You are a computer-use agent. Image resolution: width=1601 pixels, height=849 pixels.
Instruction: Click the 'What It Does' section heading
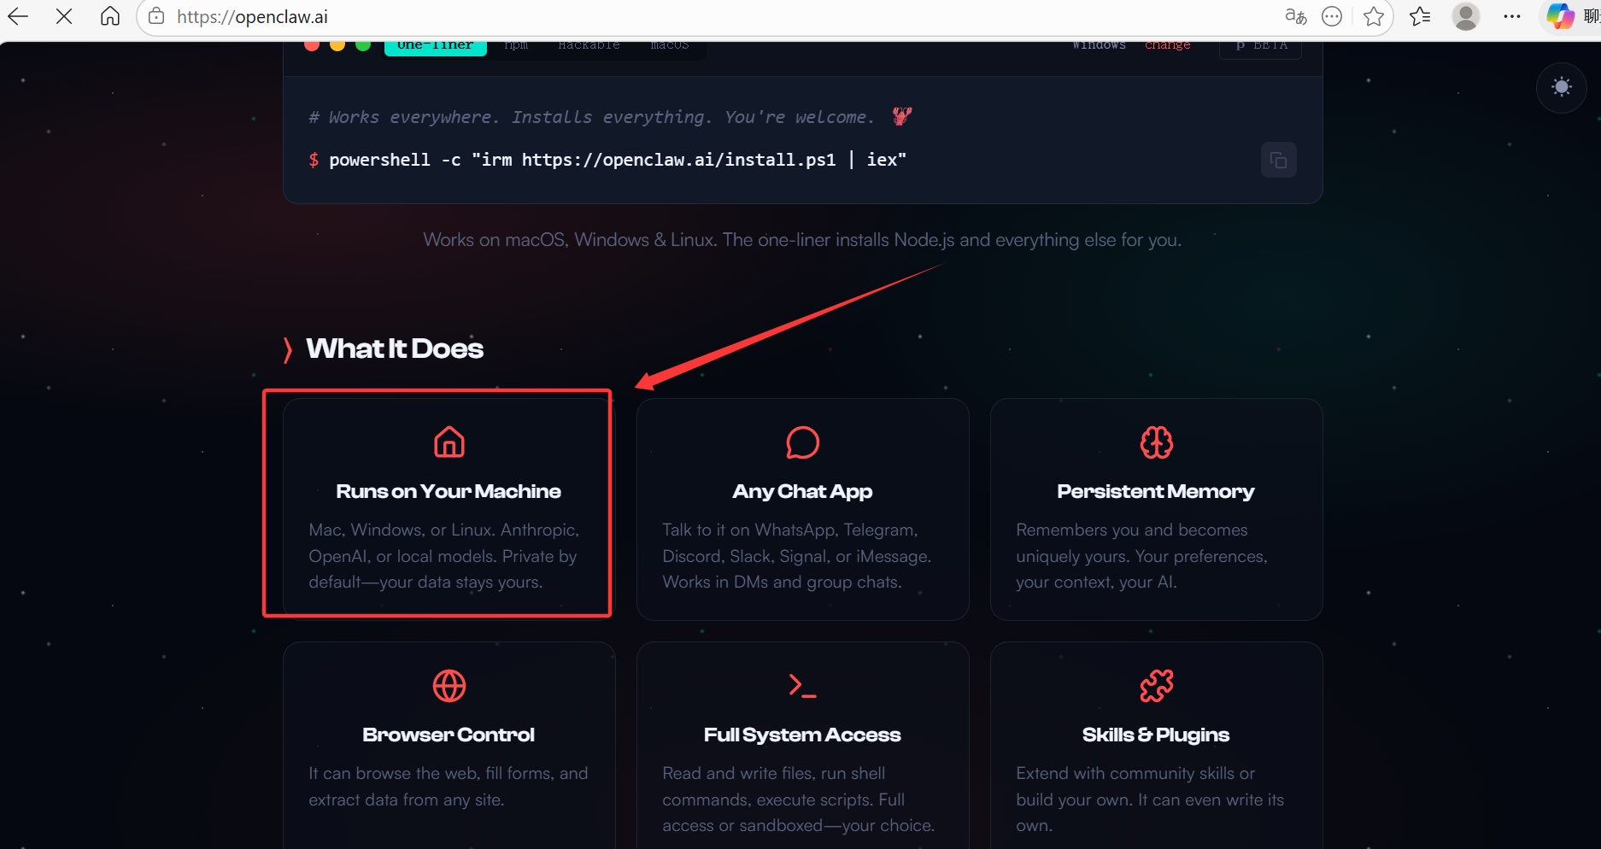tap(395, 348)
